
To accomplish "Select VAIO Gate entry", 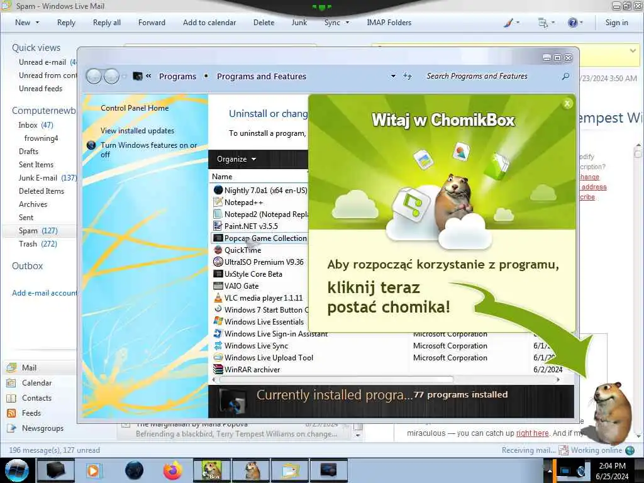I will click(x=241, y=286).
